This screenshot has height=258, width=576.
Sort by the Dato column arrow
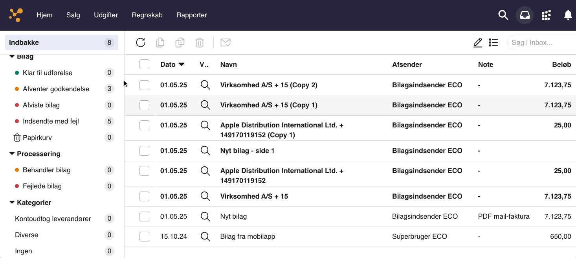pyautogui.click(x=182, y=64)
